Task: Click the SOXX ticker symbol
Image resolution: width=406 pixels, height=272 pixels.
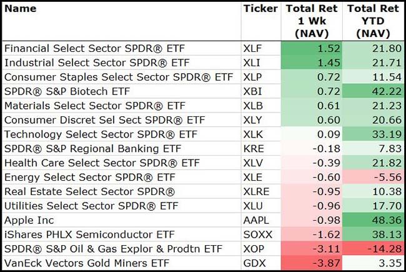Action: point(257,234)
